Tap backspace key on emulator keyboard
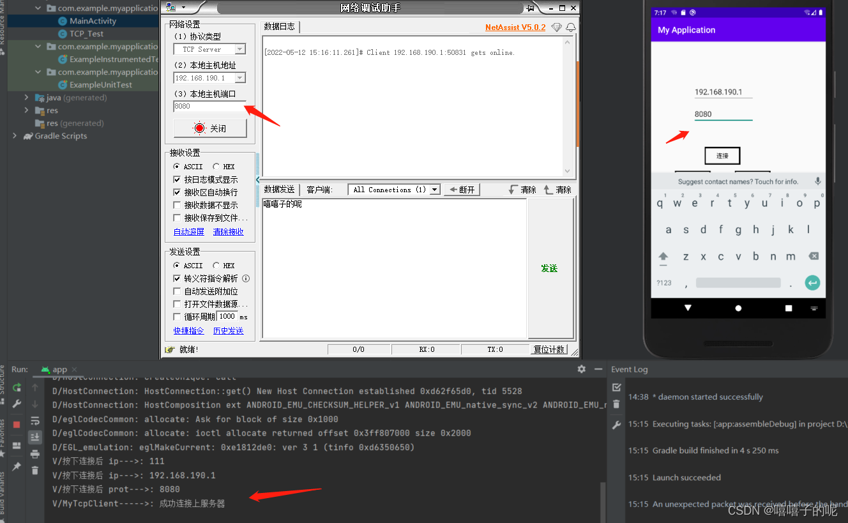 pyautogui.click(x=813, y=256)
